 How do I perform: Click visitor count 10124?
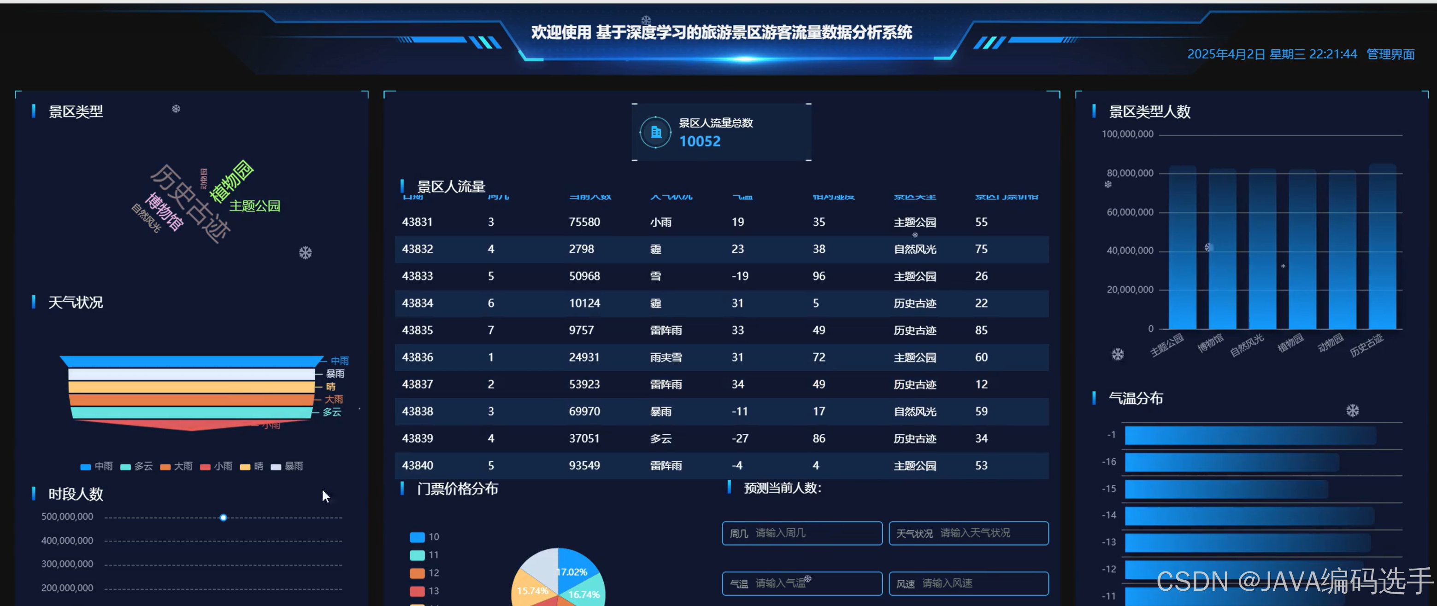click(585, 303)
